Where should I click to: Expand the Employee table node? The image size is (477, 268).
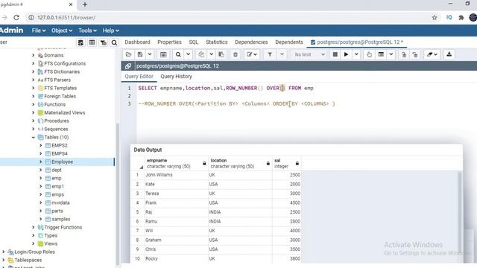coord(40,162)
